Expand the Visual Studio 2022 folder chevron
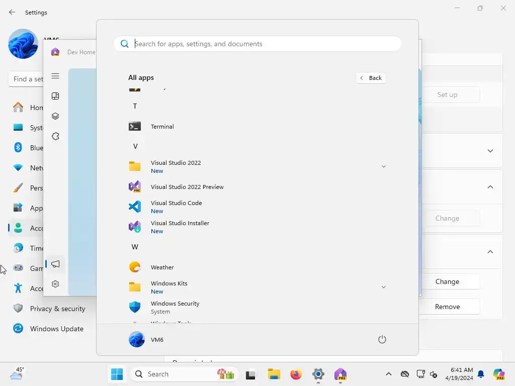 pyautogui.click(x=384, y=166)
